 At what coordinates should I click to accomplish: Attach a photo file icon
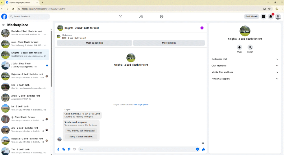pyautogui.click(x=64, y=149)
